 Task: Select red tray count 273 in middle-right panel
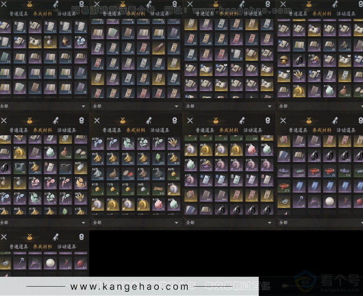point(283,186)
